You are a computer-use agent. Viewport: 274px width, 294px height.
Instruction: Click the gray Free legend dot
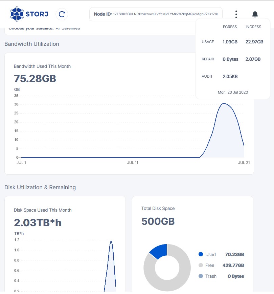(x=201, y=265)
